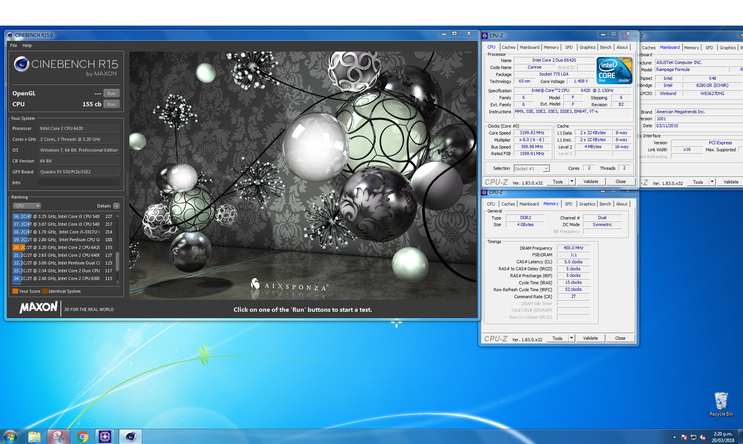Click the Intel Core 2 Duo inside logo
743x444 pixels.
click(x=614, y=70)
